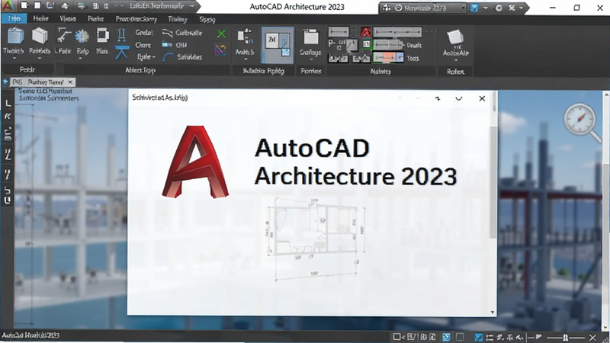Select the highlighted first ribbon tab
Image resolution: width=610 pixels, height=343 pixels.
coord(14,18)
